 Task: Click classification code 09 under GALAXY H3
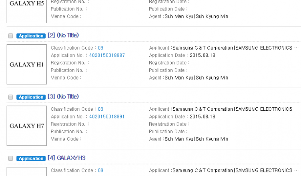point(100,170)
